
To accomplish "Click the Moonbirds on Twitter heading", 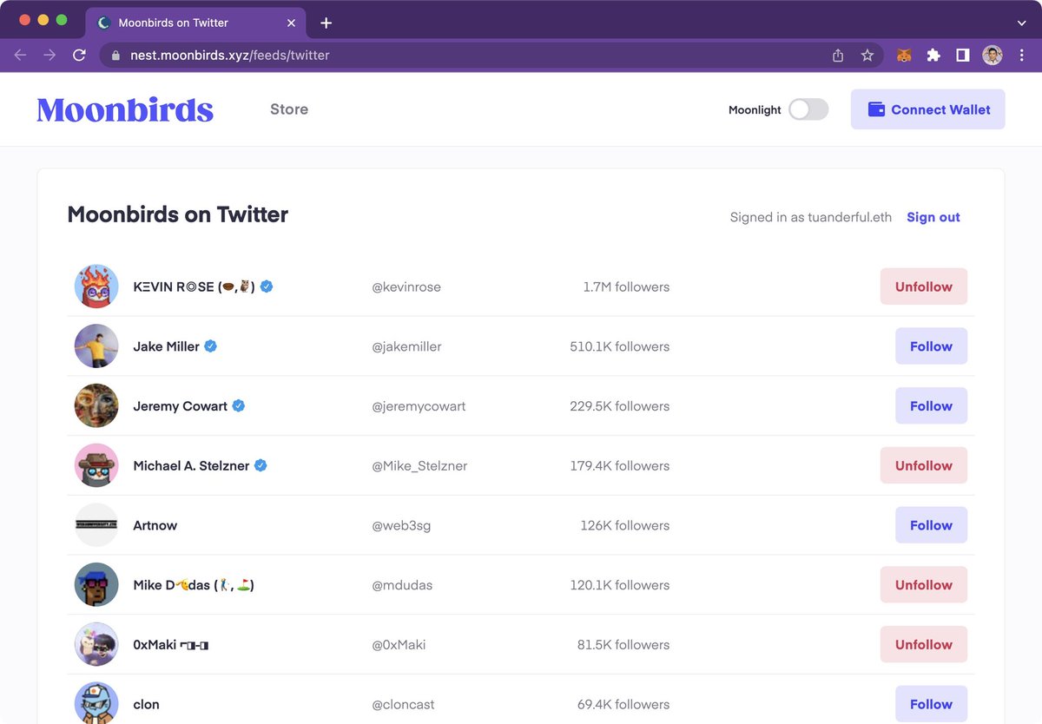I will coord(178,214).
